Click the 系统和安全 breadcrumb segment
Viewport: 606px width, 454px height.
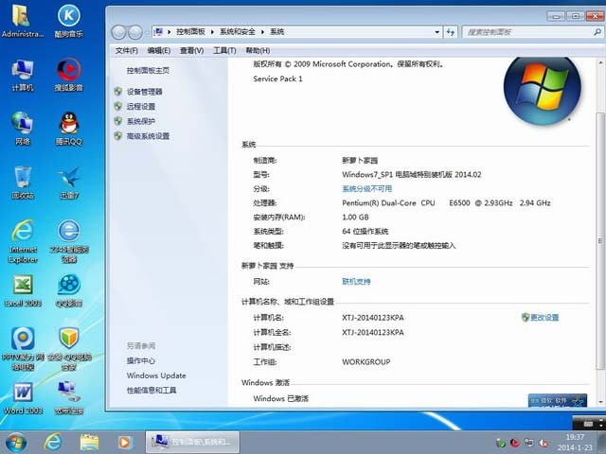pyautogui.click(x=238, y=32)
